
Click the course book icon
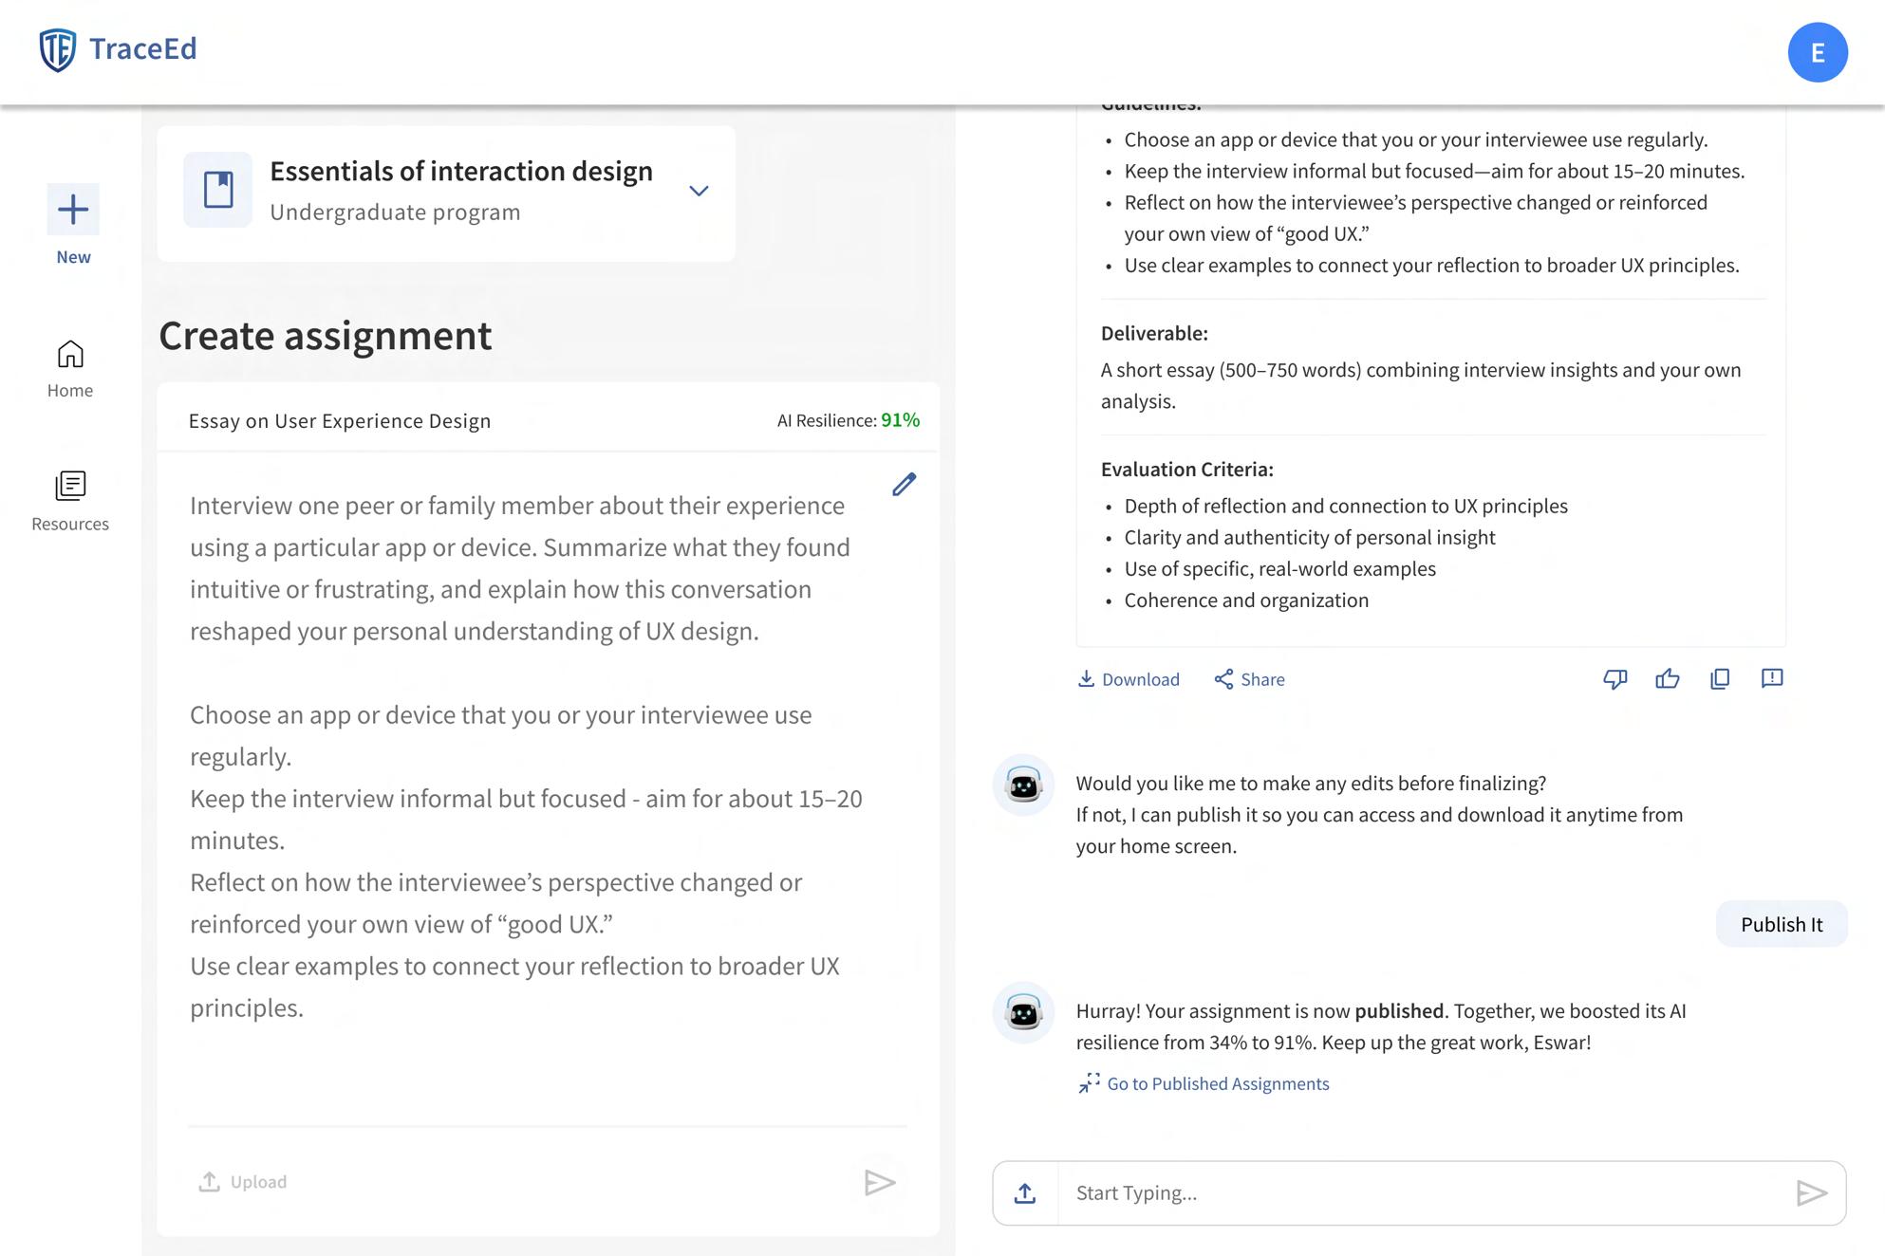coord(218,190)
